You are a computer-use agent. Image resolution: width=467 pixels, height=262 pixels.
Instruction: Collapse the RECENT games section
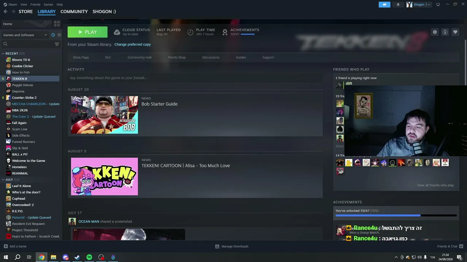[x=3, y=53]
